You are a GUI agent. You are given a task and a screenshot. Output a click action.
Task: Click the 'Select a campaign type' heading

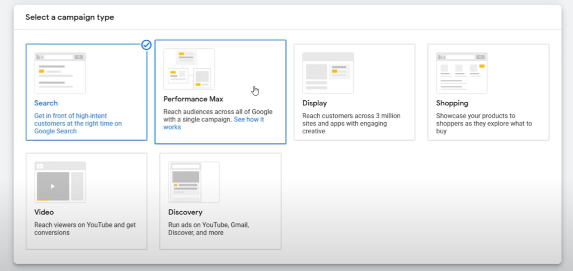pos(70,17)
